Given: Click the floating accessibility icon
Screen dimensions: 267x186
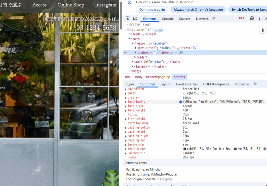Looking at the screenshot, I should coord(263,30).
